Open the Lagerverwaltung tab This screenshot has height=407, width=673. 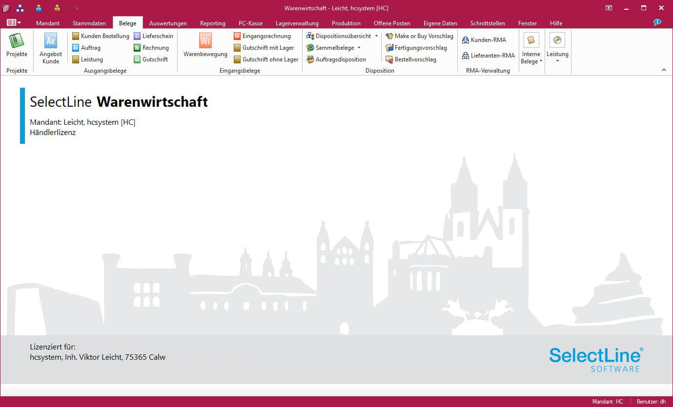(x=297, y=23)
